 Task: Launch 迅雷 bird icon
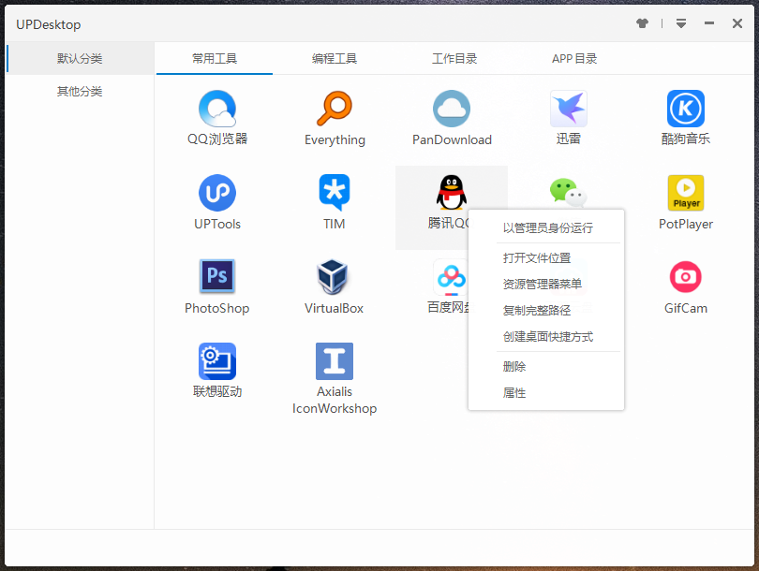pyautogui.click(x=568, y=109)
